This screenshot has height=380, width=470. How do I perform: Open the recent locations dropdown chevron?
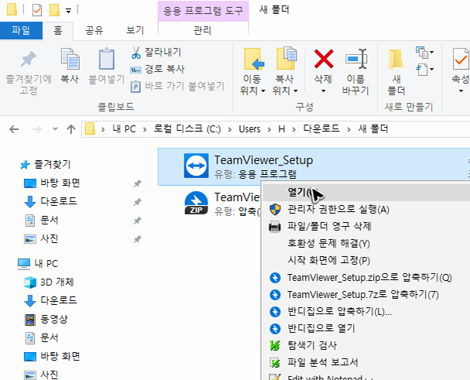[x=55, y=129]
